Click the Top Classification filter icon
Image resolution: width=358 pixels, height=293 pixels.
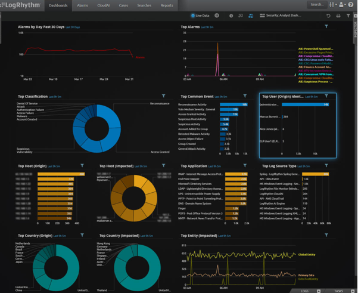163,96
